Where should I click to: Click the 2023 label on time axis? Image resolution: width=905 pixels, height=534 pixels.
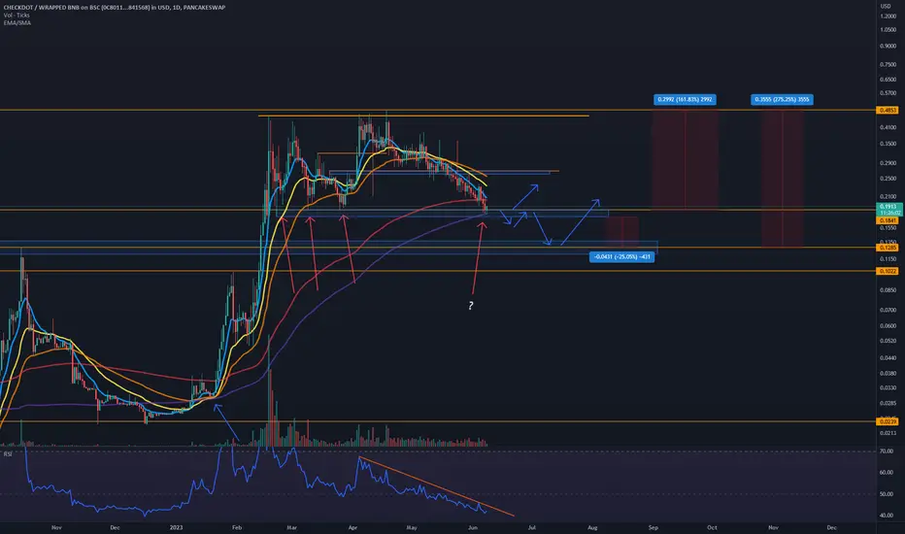(176, 527)
